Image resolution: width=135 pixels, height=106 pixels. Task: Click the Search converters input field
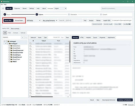tap(117, 8)
